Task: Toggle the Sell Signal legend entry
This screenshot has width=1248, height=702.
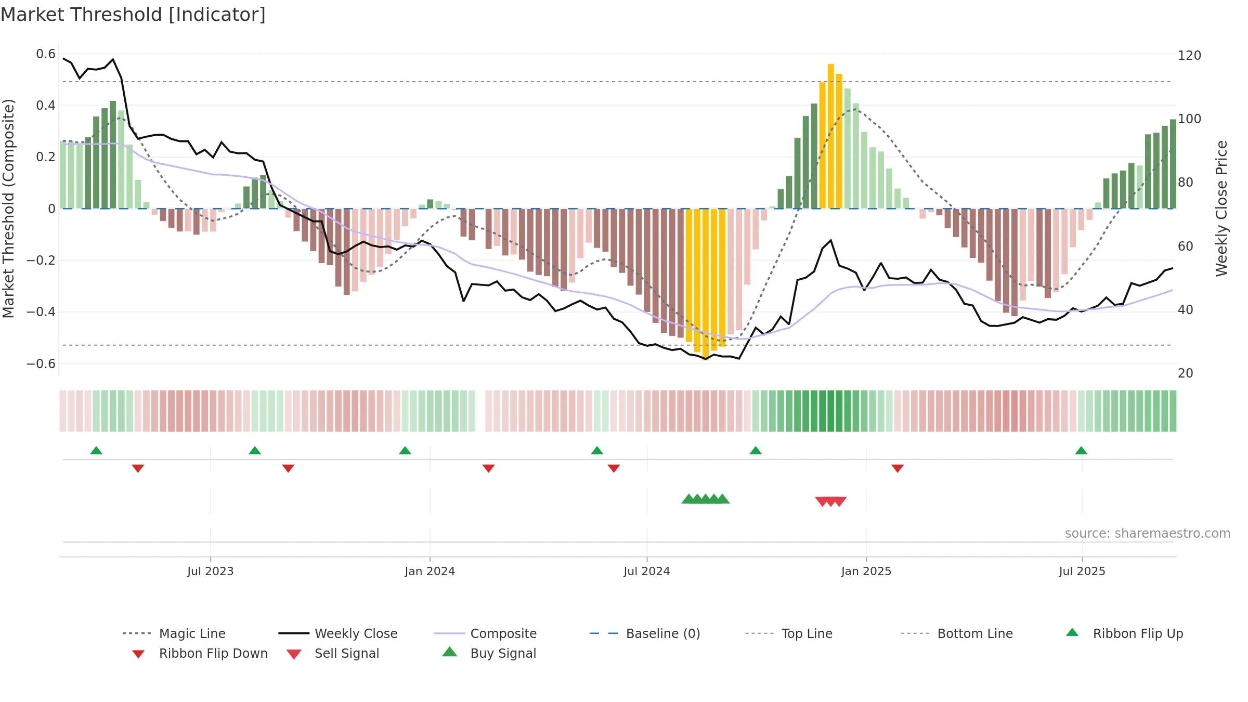Action: click(x=333, y=653)
